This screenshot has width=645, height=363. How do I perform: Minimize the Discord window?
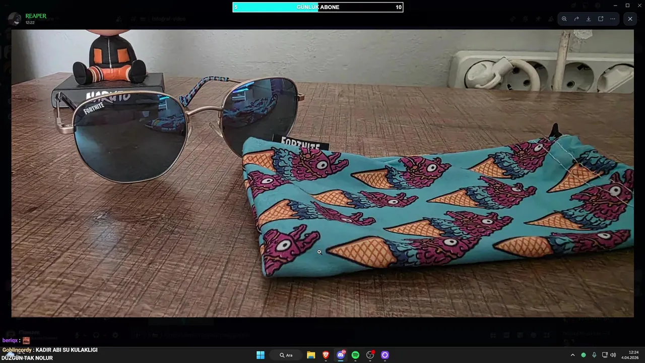coord(615,5)
